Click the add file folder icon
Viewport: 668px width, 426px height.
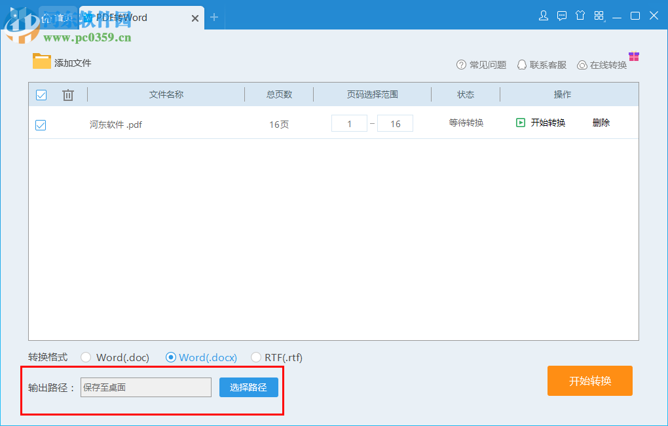(42, 61)
